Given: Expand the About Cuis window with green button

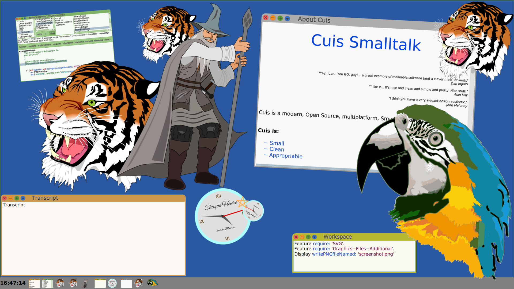Looking at the screenshot, I should (280, 18).
